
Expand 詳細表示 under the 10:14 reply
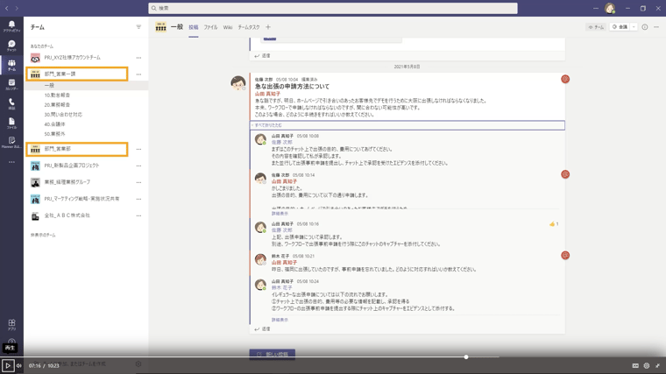pos(280,213)
